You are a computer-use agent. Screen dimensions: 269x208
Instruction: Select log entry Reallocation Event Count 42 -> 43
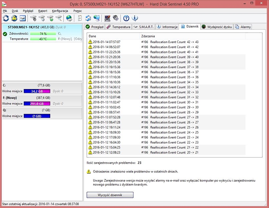point(166,42)
